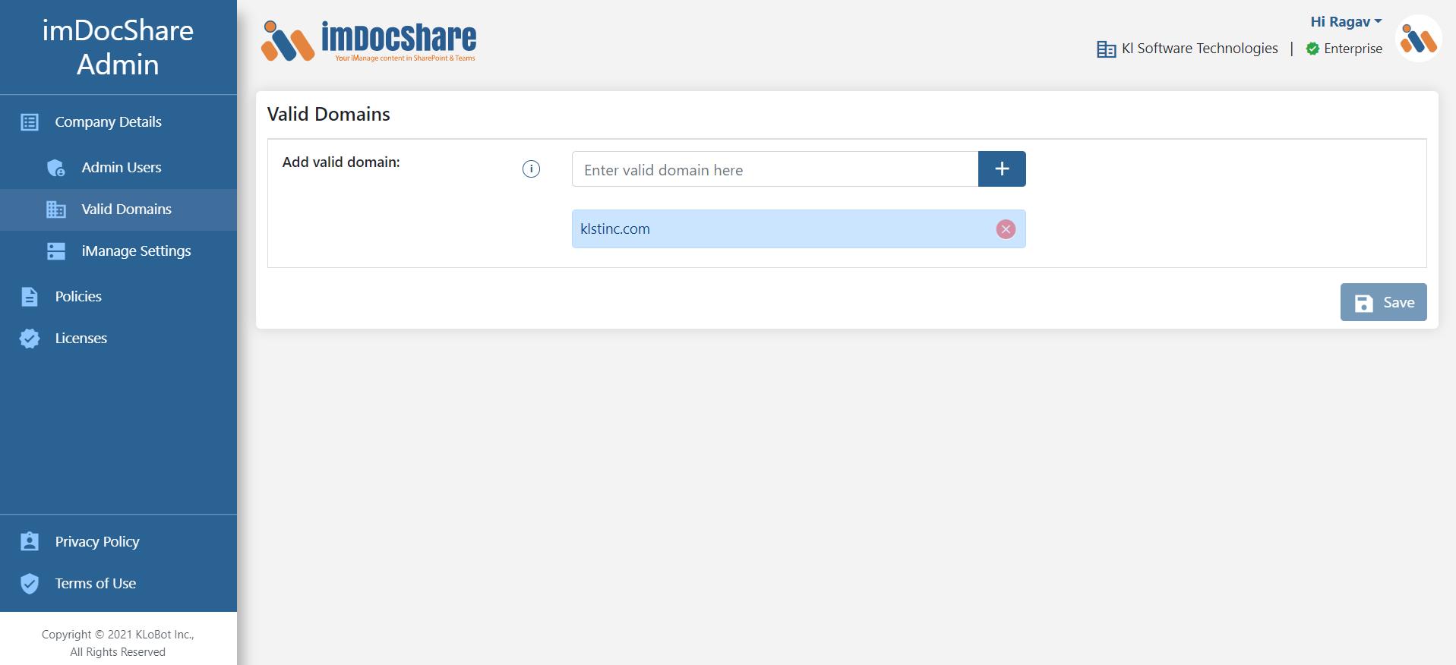Click the imDocShare logo in the header
Image resolution: width=1456 pixels, height=665 pixels.
pos(369,41)
